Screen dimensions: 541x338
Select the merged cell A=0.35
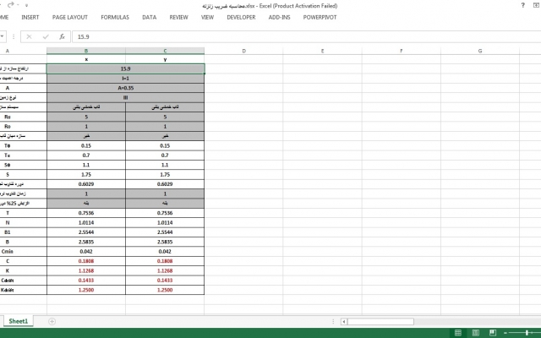126,88
